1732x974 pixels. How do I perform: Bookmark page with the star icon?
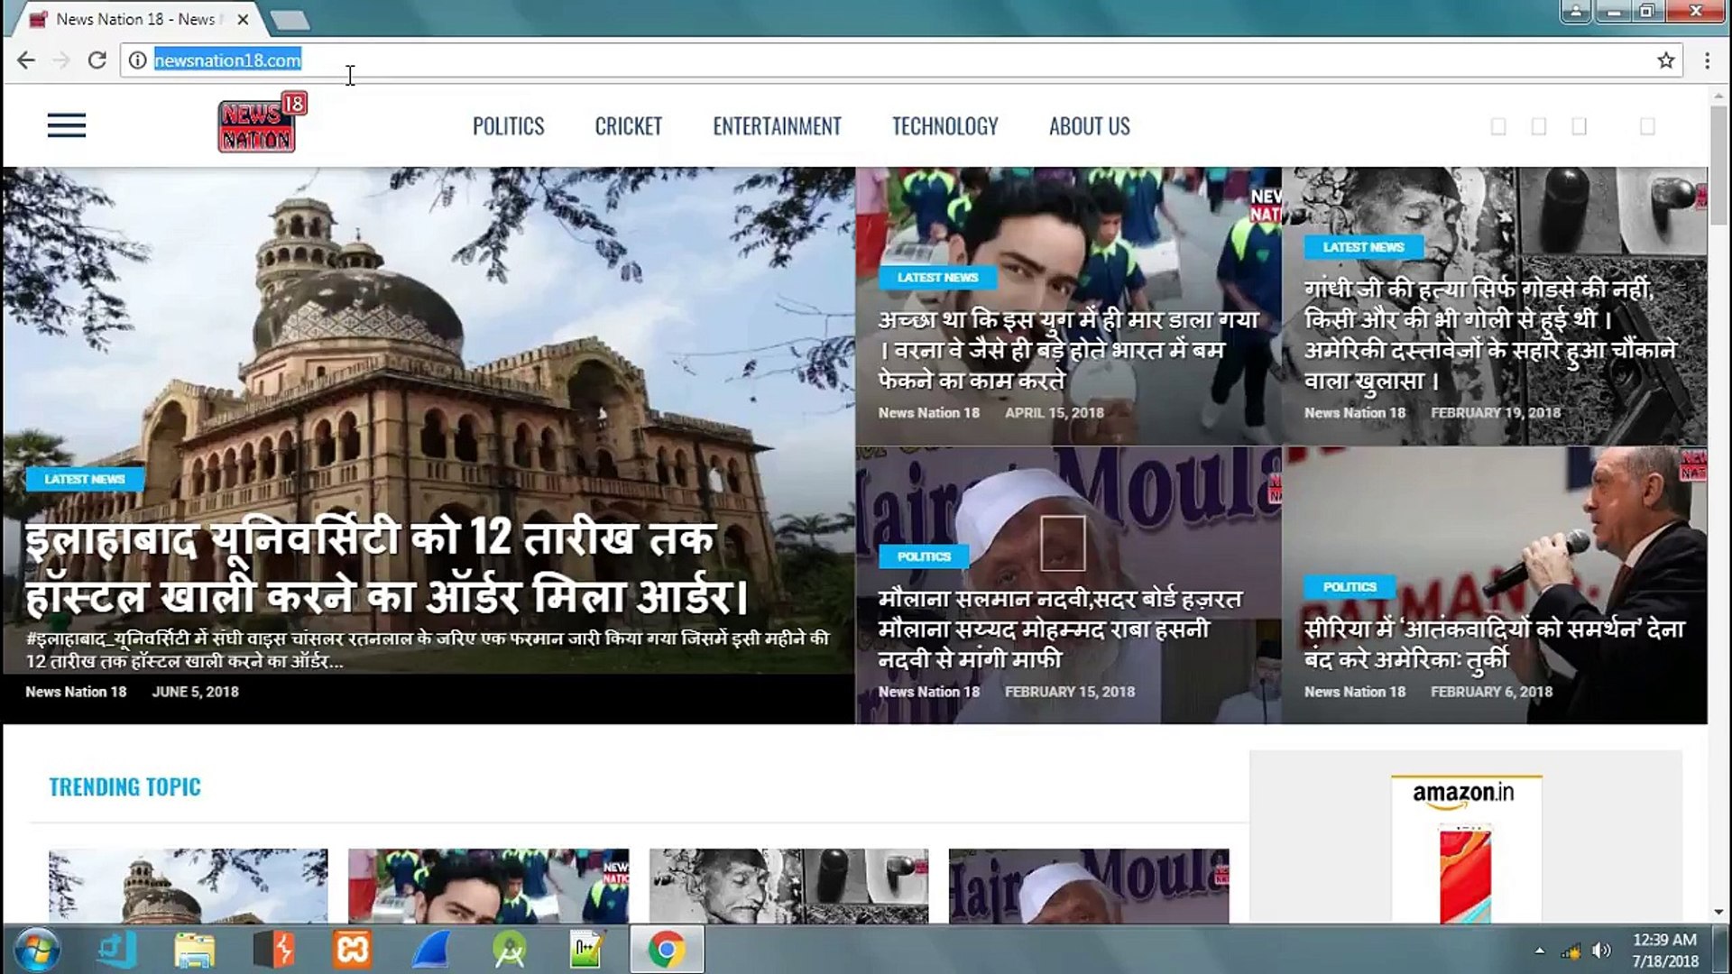coord(1665,60)
